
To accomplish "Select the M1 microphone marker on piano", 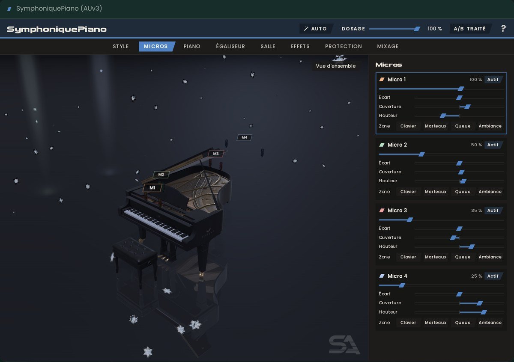I will point(152,188).
